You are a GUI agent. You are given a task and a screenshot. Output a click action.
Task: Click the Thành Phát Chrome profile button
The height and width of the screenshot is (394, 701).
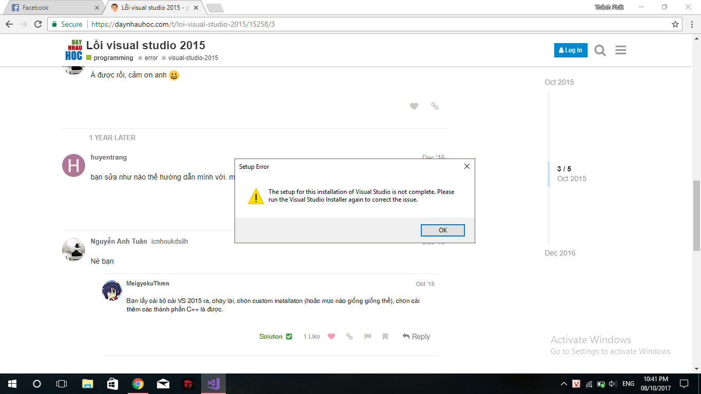[609, 7]
